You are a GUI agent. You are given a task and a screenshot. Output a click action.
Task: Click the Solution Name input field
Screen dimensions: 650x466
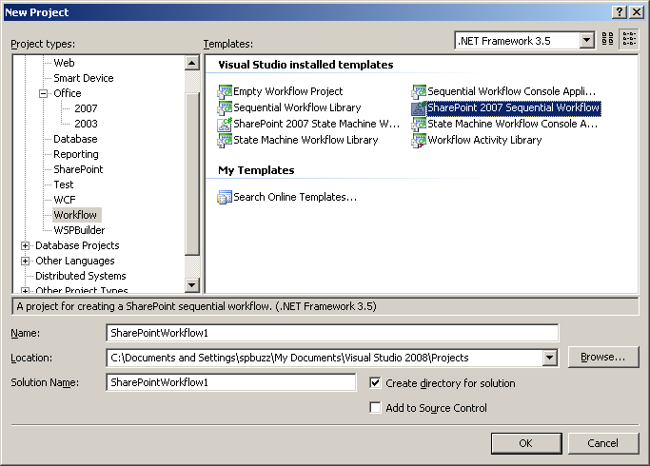click(x=231, y=382)
